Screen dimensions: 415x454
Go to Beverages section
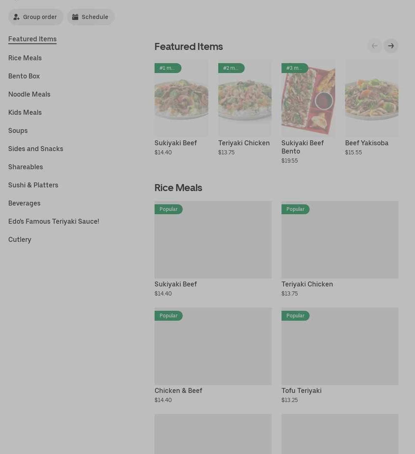(24, 203)
